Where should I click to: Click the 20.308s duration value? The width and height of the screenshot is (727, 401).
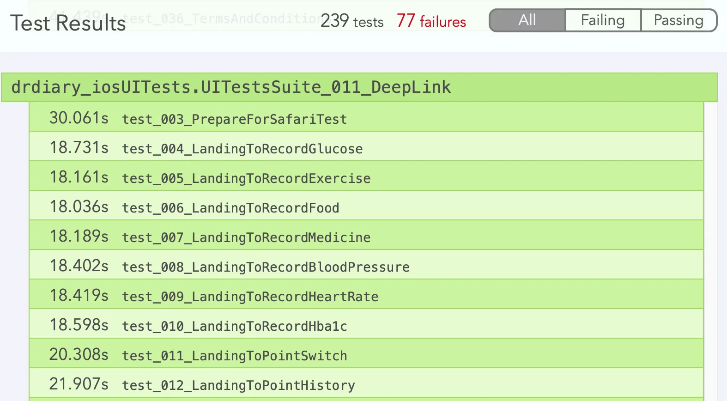[79, 355]
